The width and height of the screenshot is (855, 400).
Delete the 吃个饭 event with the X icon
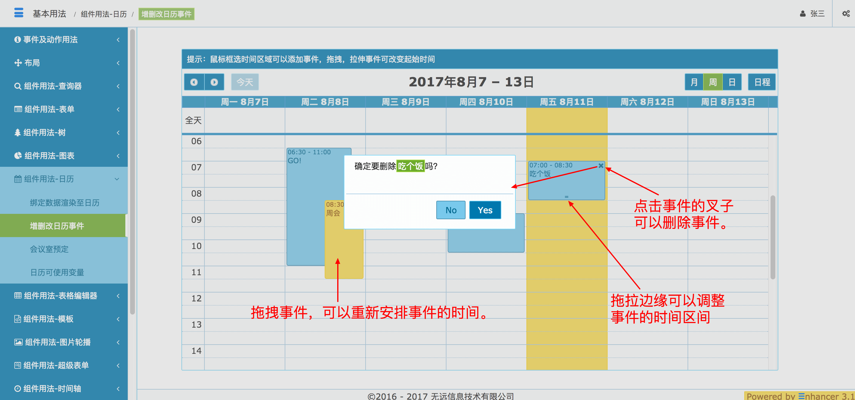[600, 166]
